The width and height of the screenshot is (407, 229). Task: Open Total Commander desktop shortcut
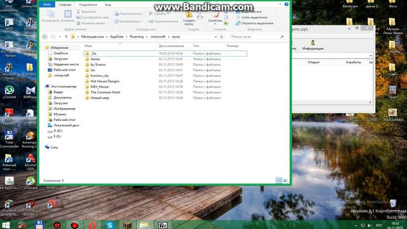click(9, 139)
